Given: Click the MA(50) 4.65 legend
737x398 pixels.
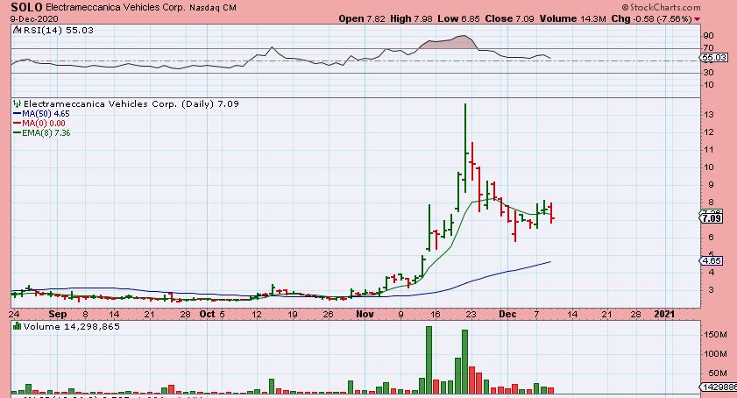Looking at the screenshot, I should pos(41,114).
